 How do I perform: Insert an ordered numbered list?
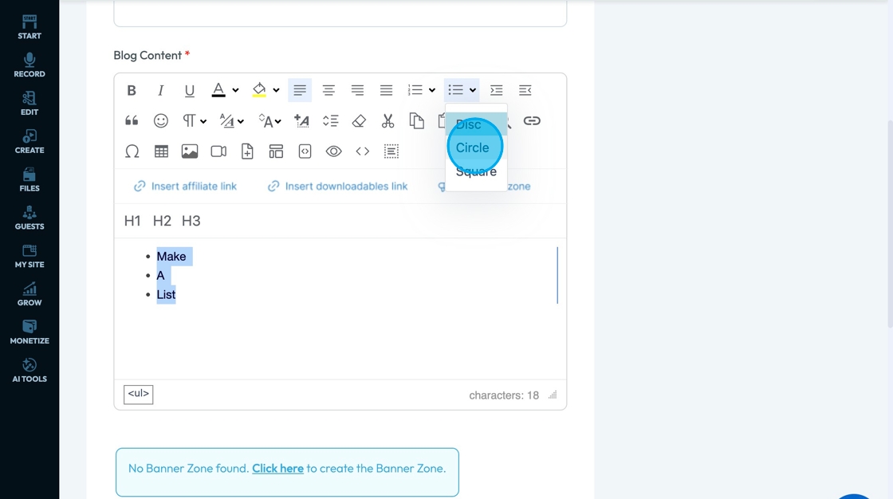point(415,90)
